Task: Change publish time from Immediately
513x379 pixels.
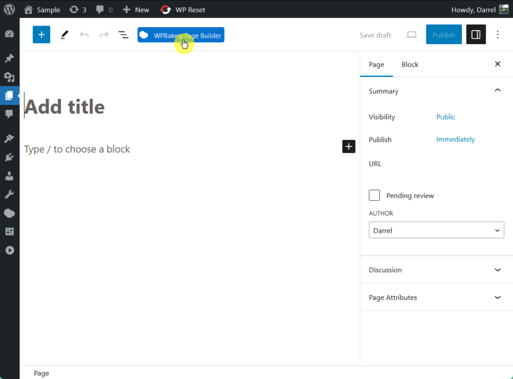Action: (455, 139)
